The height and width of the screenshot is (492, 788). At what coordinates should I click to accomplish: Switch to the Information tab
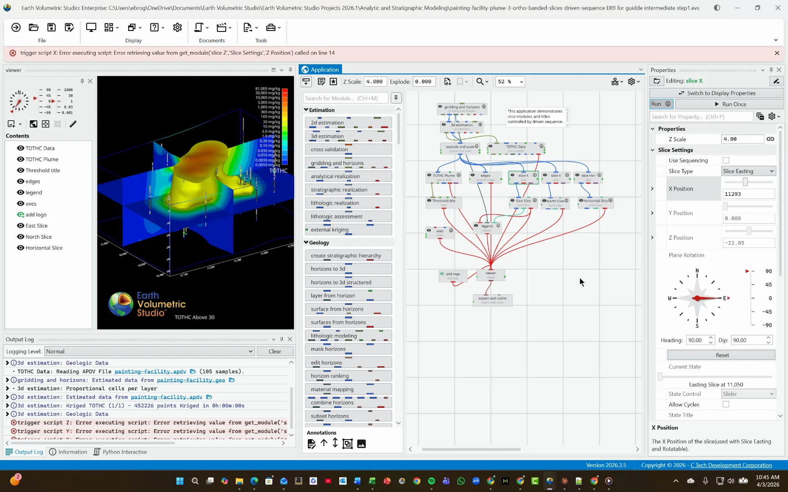[68, 452]
